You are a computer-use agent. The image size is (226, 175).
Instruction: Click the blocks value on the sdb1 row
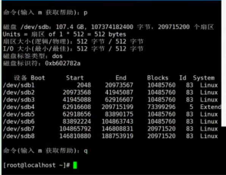(x=162, y=85)
